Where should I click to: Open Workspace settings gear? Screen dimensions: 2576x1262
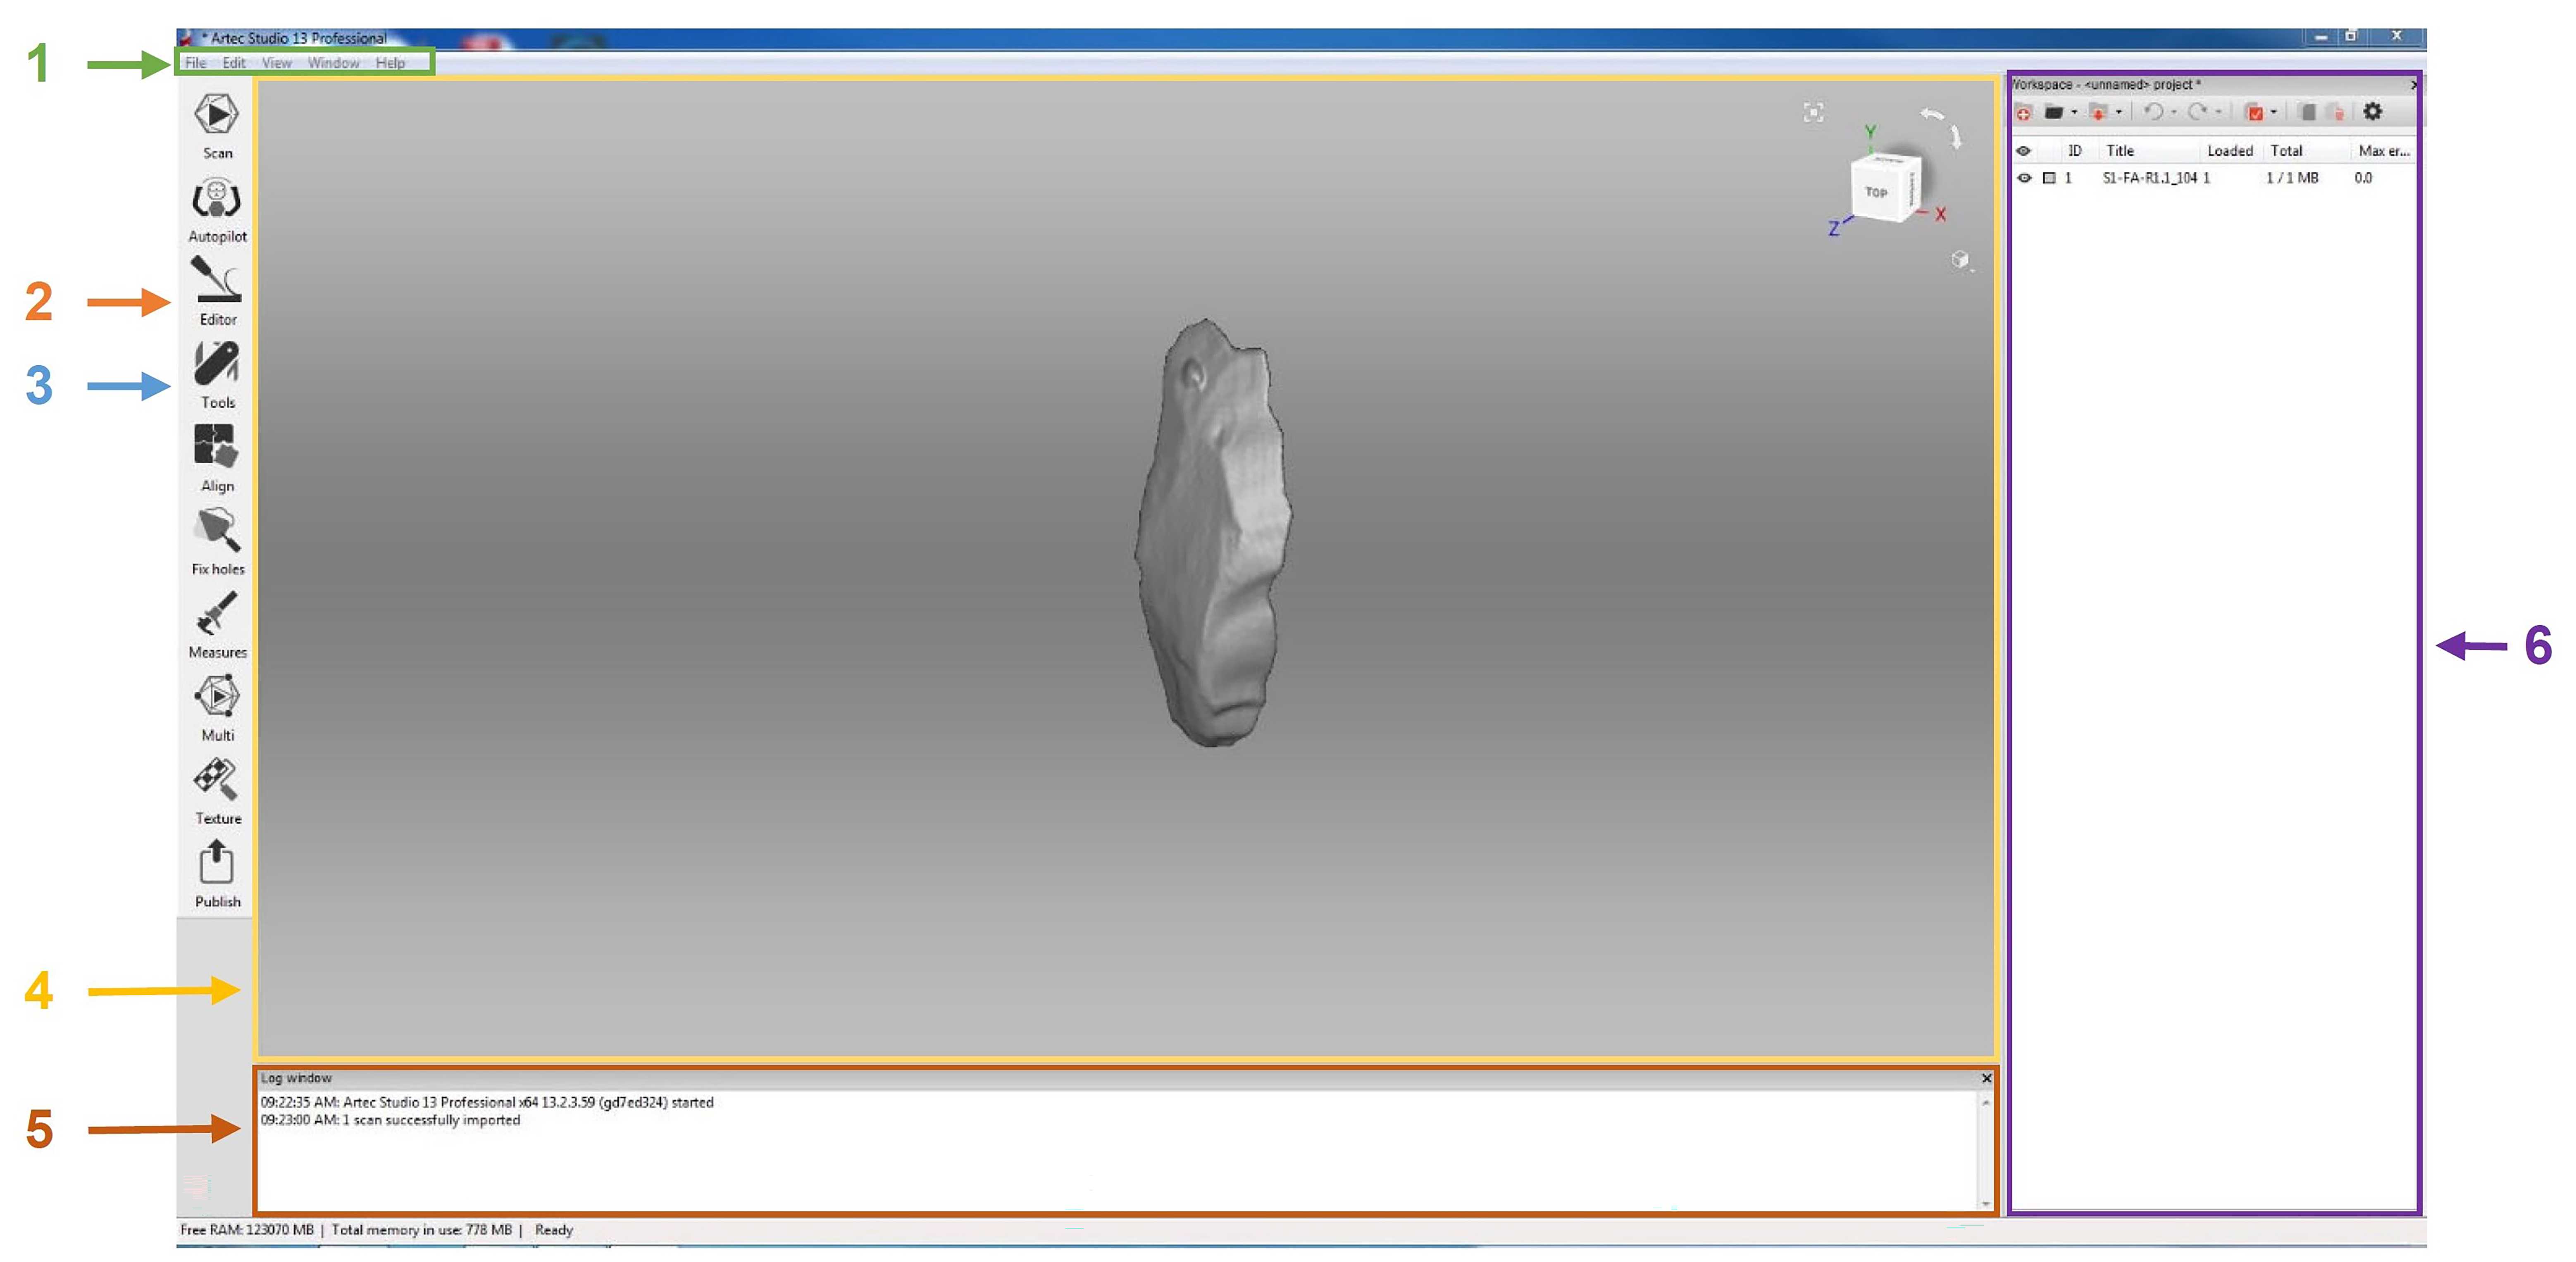2373,111
